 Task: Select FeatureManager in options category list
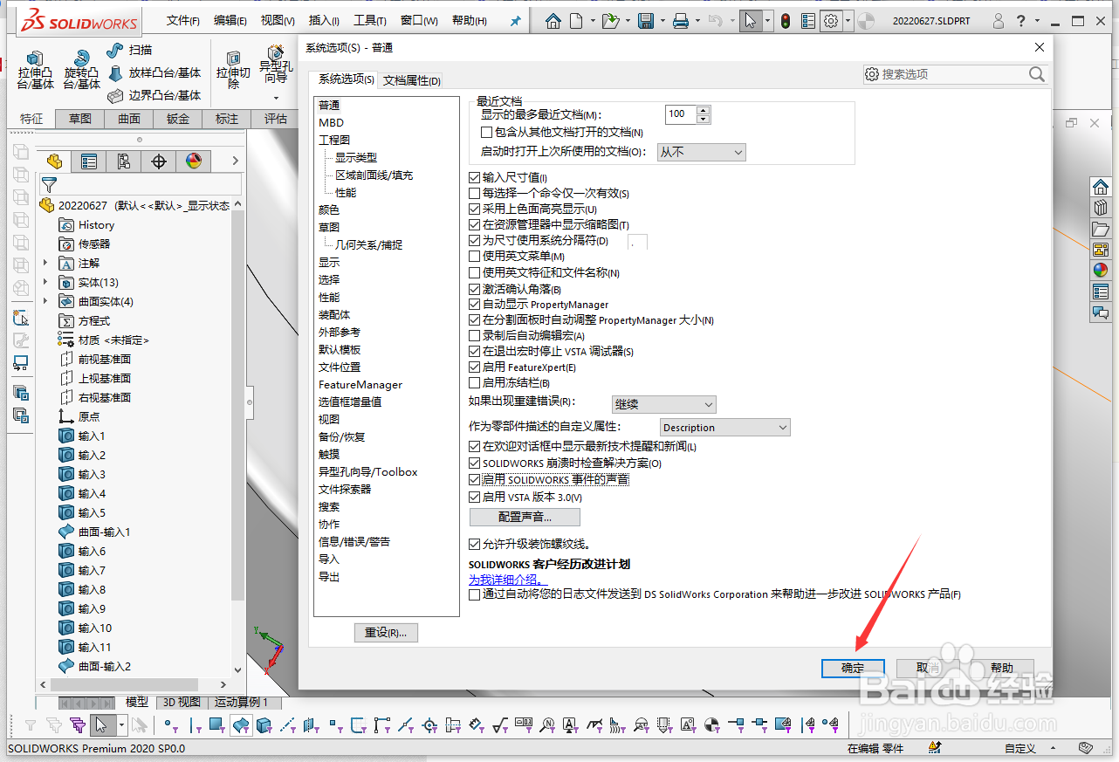point(360,385)
